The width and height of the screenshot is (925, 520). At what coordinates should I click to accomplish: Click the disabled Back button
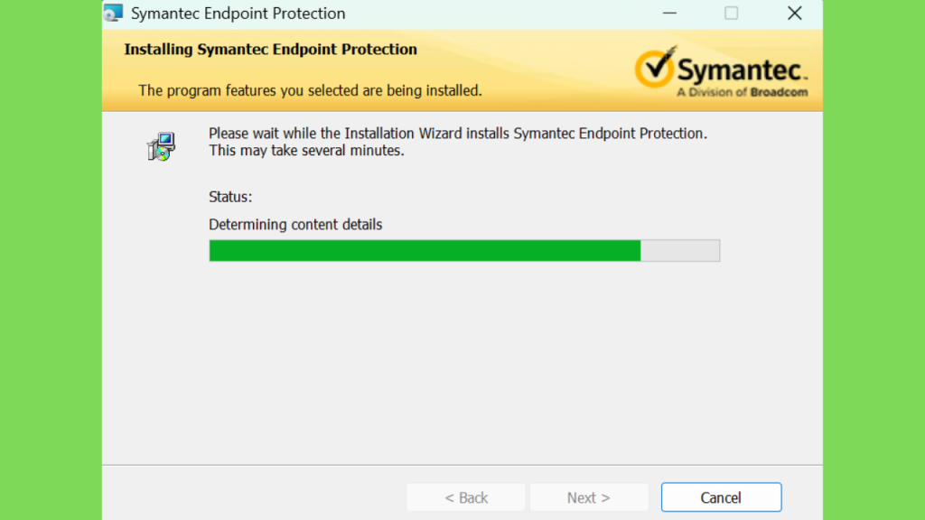tap(466, 497)
